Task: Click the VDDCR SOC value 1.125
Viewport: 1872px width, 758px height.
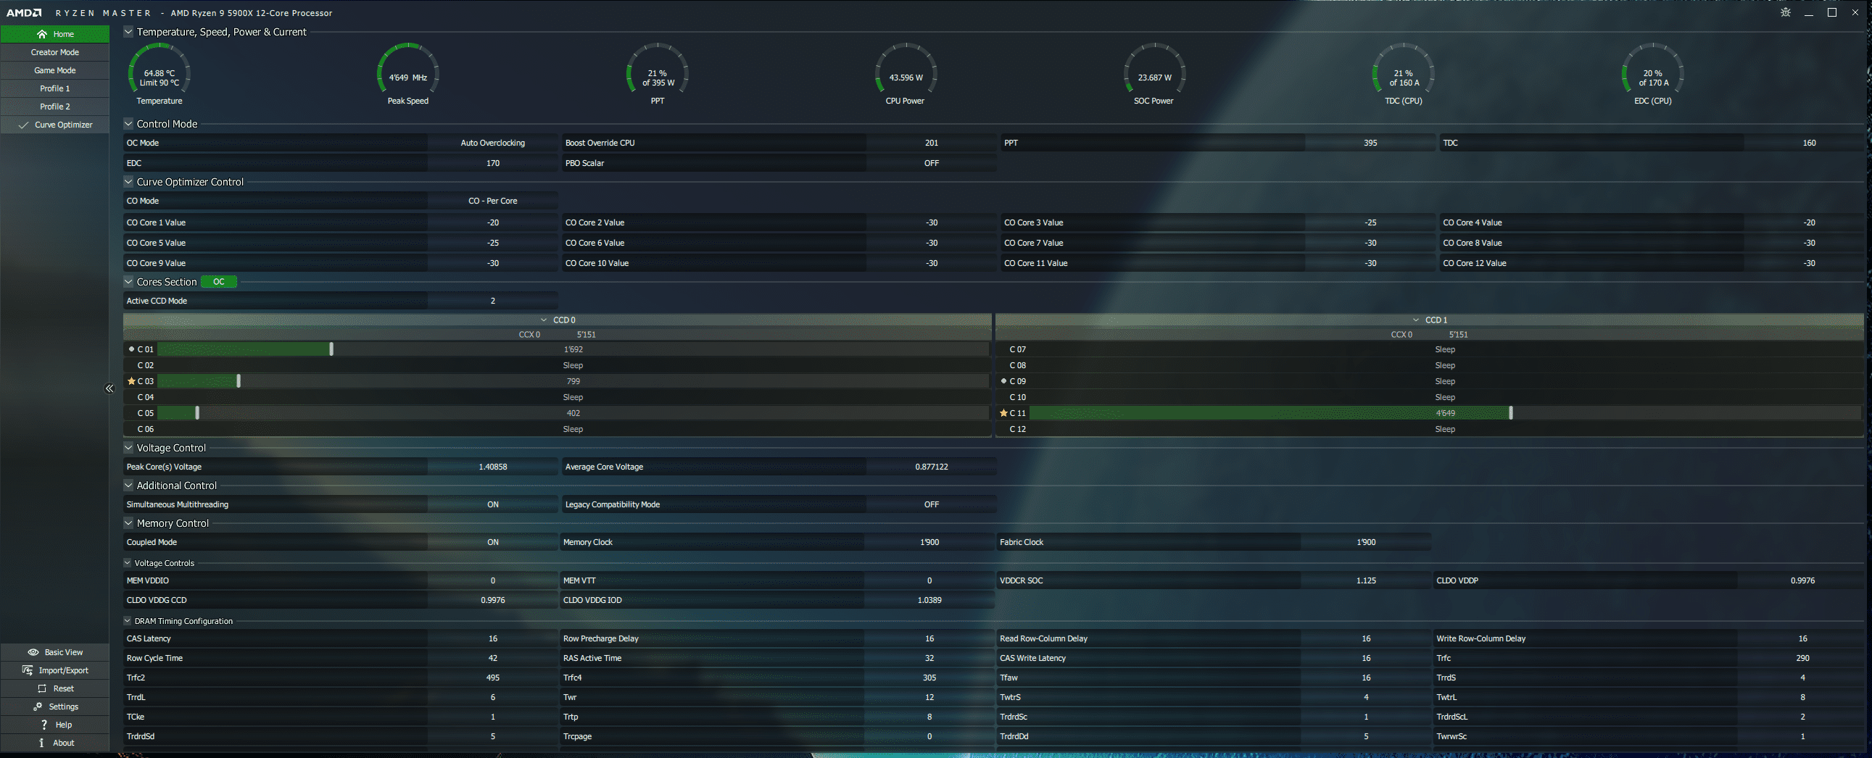Action: (1365, 581)
